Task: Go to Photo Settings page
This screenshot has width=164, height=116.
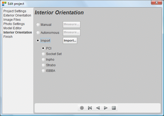Action: tap(14, 24)
